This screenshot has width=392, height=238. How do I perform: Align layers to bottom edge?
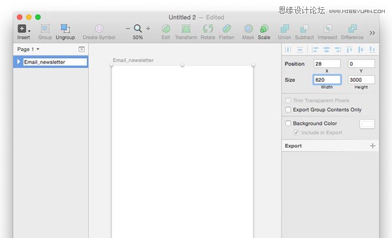(372, 50)
